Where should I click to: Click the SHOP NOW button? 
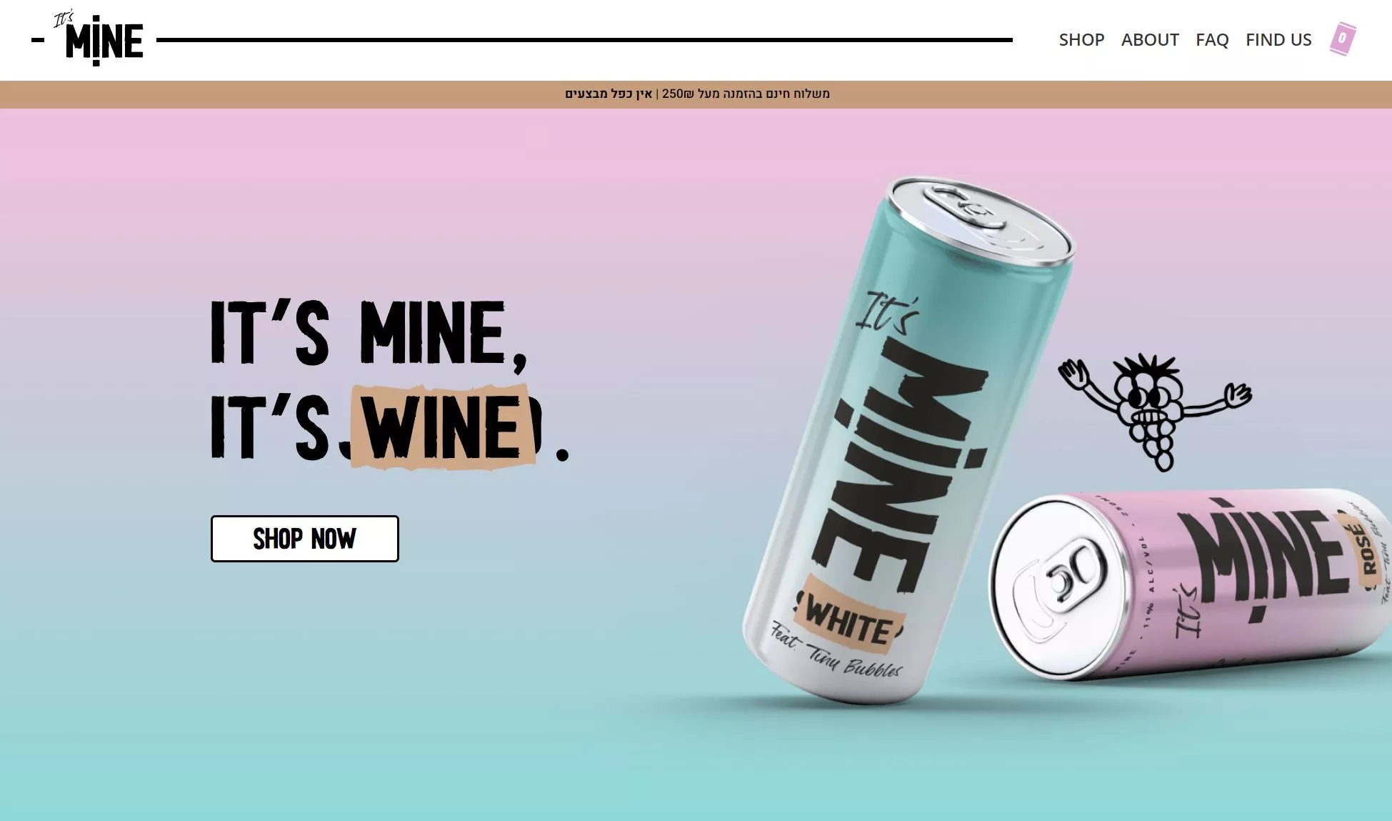click(305, 539)
